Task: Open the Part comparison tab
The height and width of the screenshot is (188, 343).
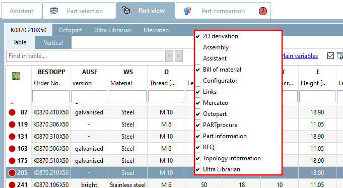Action: (223, 11)
